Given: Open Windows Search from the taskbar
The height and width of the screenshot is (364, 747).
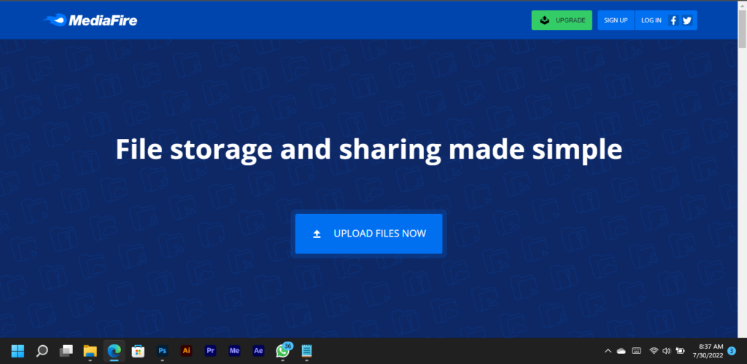Looking at the screenshot, I should point(42,351).
